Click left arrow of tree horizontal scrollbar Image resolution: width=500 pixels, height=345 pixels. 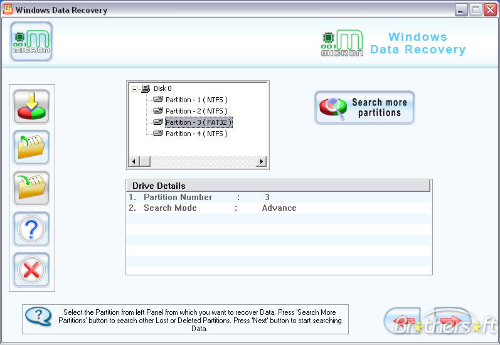[x=134, y=161]
